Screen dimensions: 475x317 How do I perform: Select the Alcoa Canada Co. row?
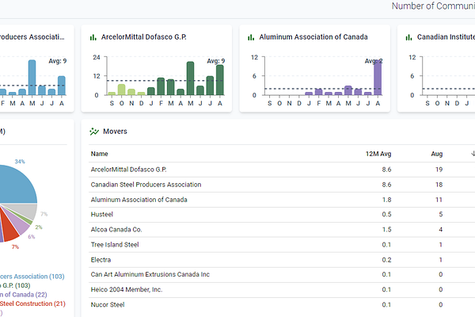282,230
